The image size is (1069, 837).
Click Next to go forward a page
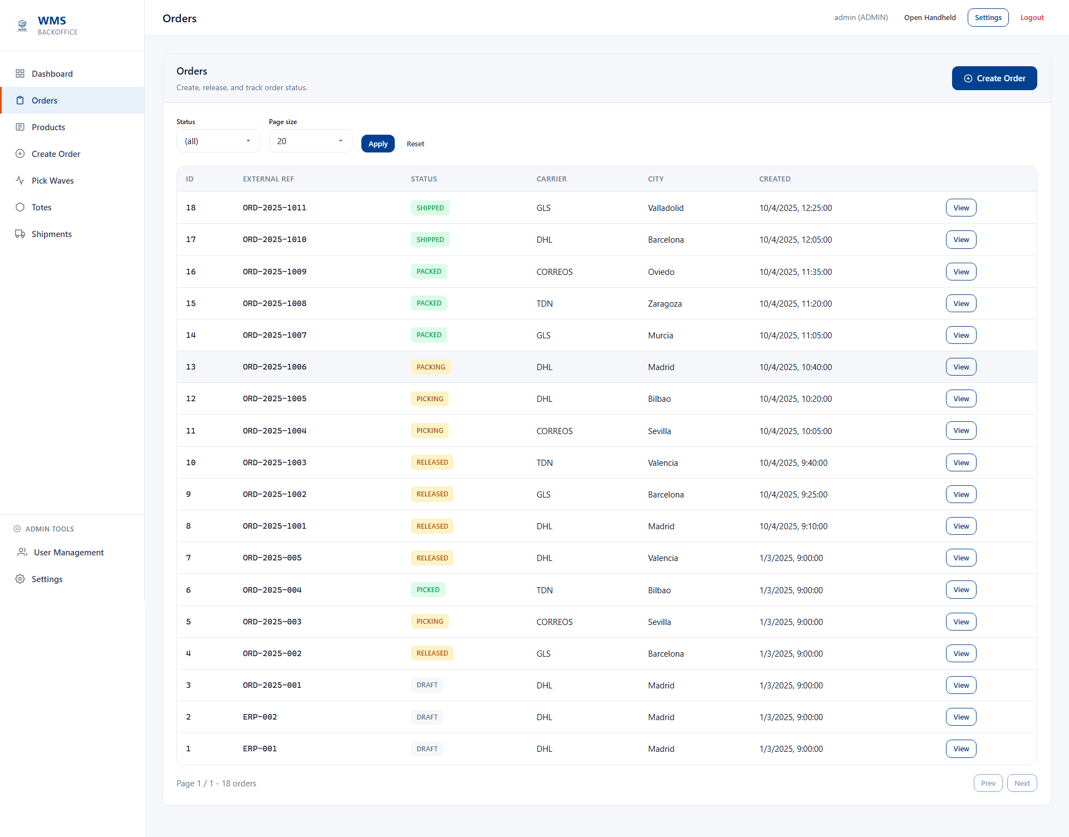(x=1022, y=783)
